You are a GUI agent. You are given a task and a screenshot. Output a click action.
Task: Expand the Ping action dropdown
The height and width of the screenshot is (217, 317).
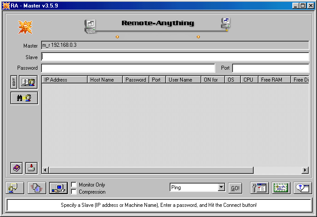click(221, 187)
